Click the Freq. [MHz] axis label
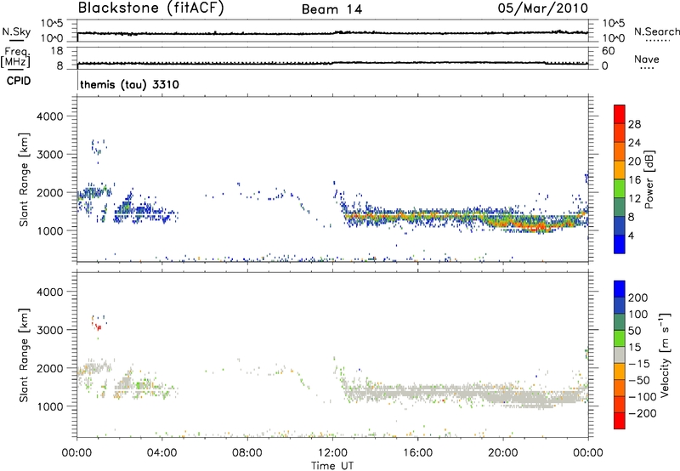The width and height of the screenshot is (680, 471). coord(15,58)
